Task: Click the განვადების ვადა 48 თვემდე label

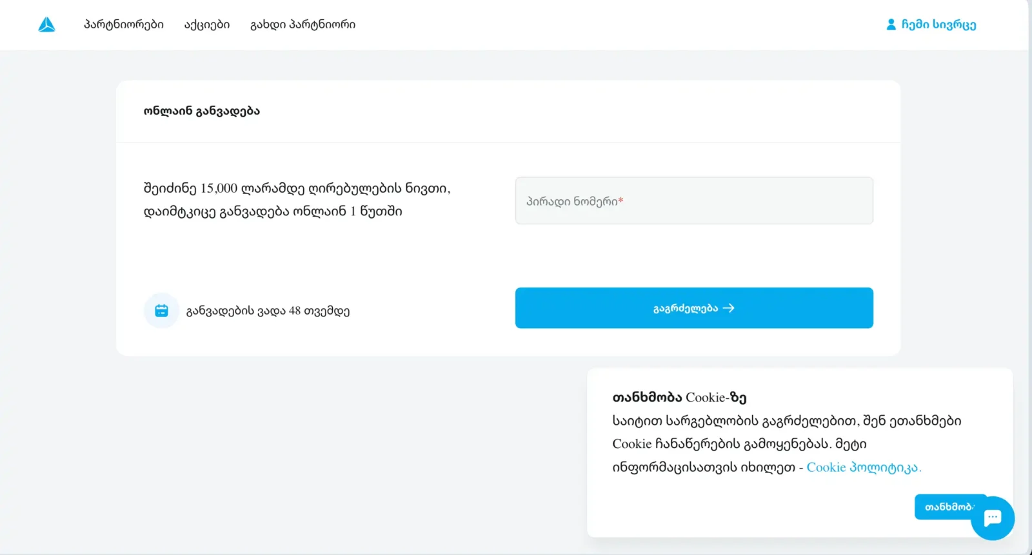Action: tap(268, 311)
